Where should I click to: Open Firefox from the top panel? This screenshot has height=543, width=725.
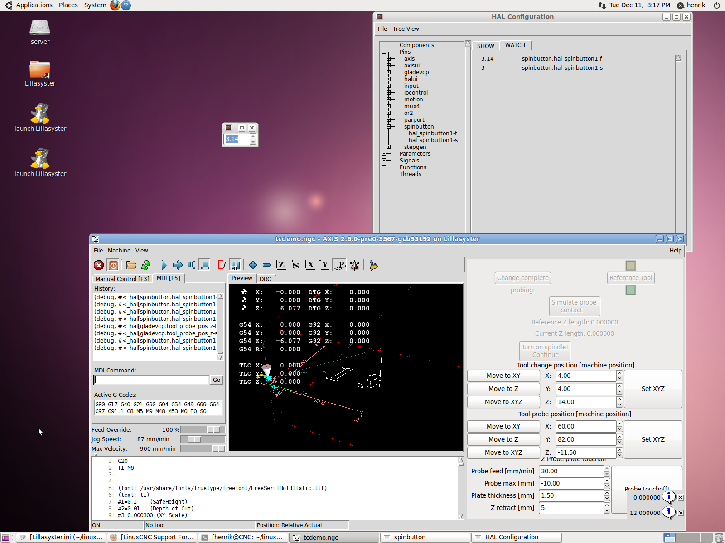pyautogui.click(x=115, y=5)
